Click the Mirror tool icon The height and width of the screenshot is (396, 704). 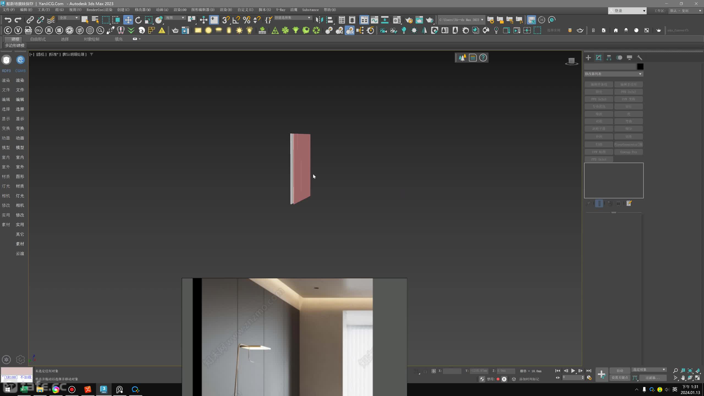(319, 20)
